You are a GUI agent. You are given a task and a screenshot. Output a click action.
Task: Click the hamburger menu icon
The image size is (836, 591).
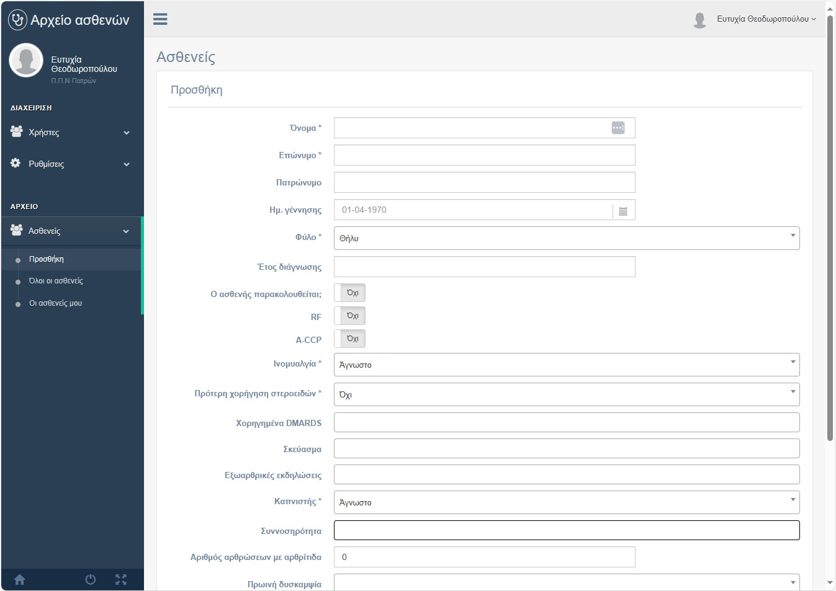point(160,19)
